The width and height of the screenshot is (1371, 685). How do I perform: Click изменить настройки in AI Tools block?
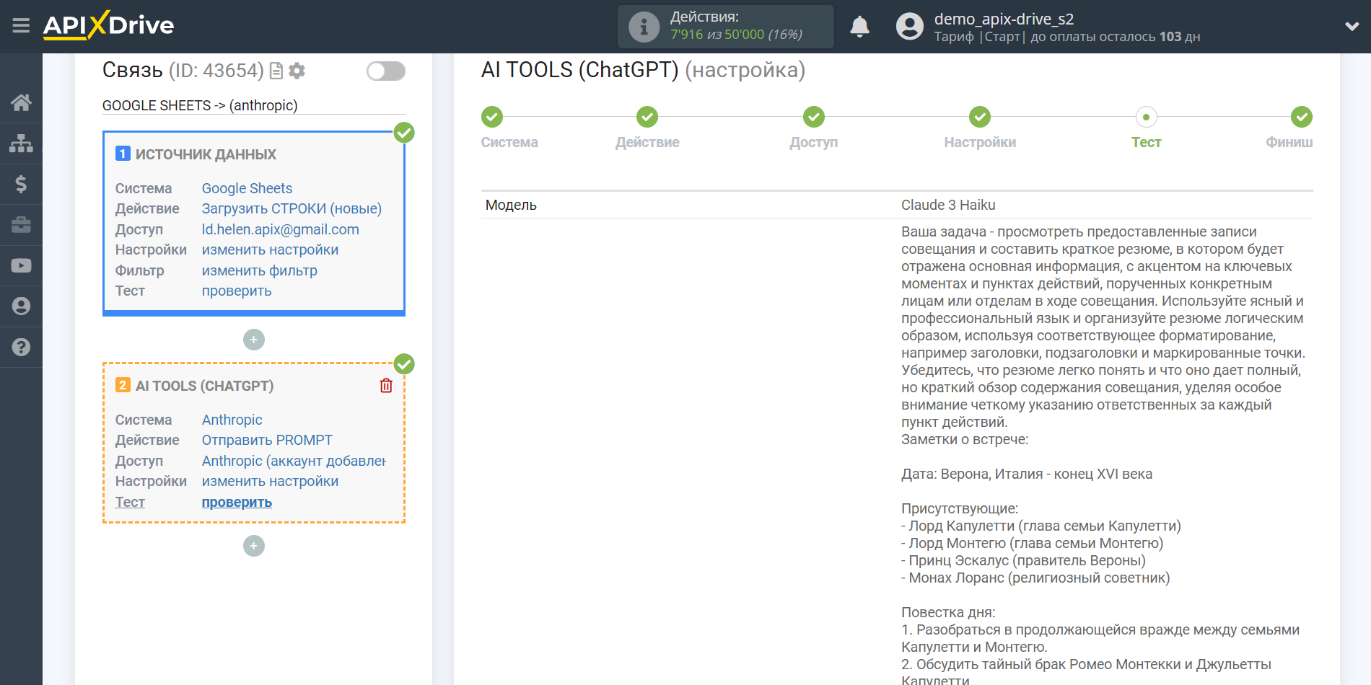click(270, 481)
